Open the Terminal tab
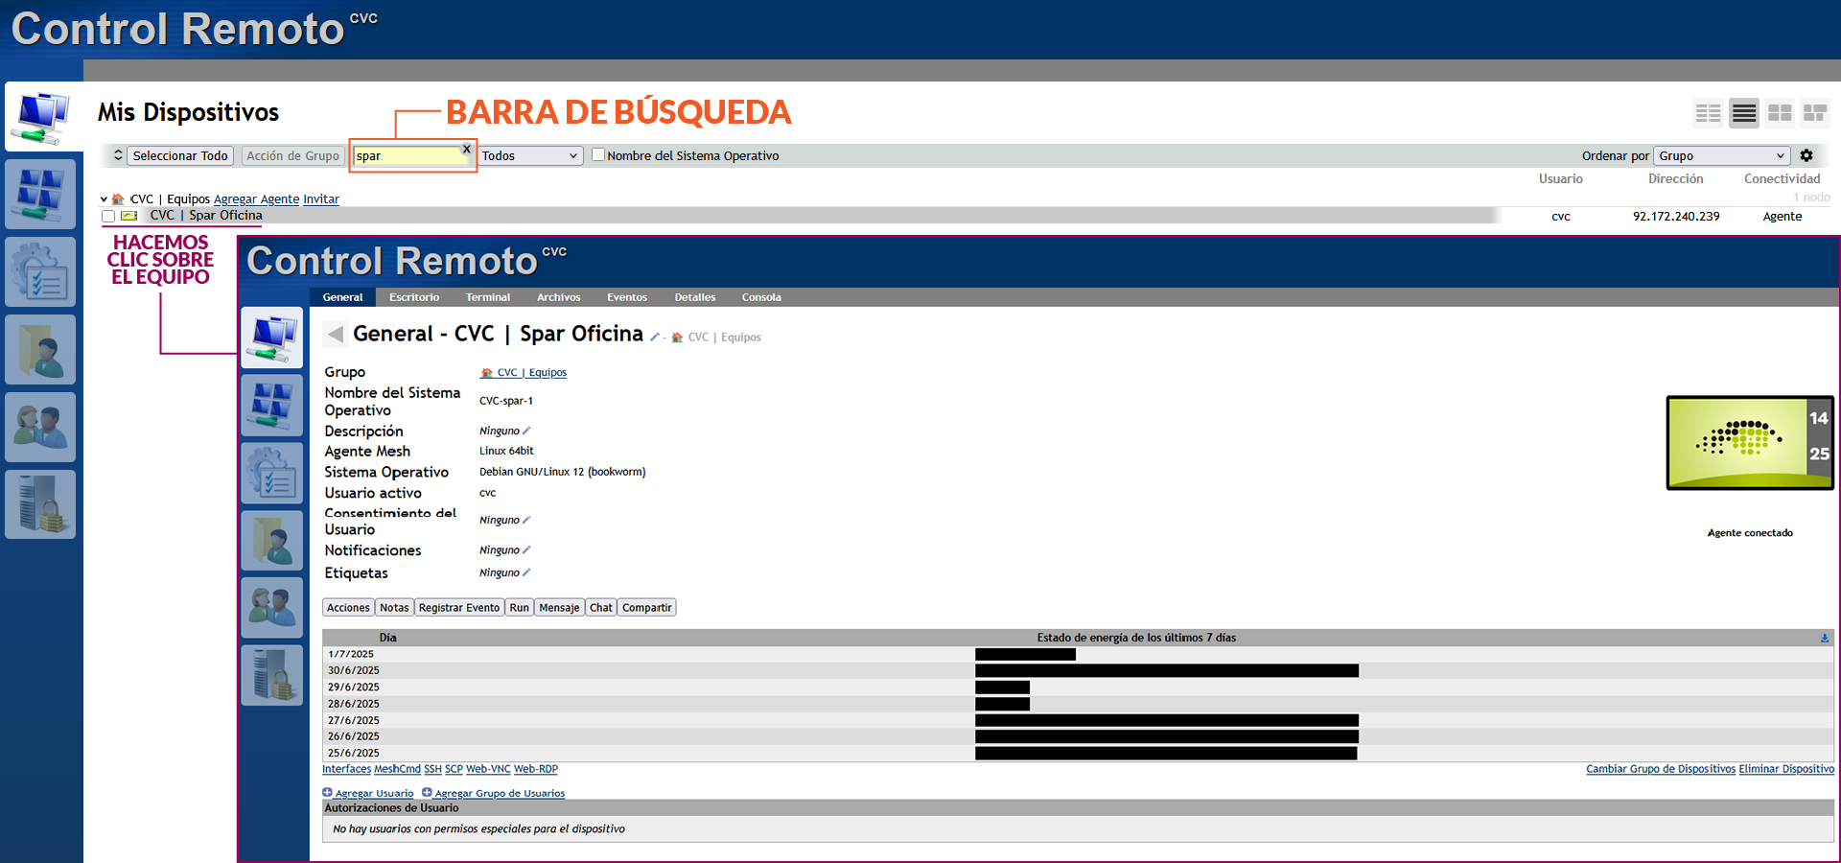The width and height of the screenshot is (1841, 863). tap(487, 297)
